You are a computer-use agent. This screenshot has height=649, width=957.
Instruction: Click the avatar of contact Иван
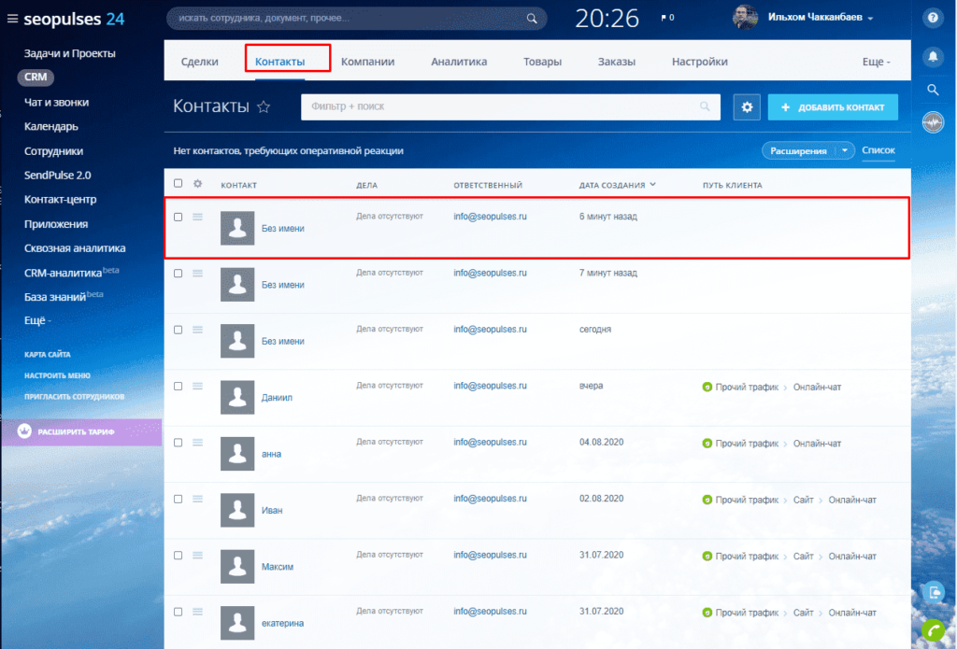tap(237, 510)
